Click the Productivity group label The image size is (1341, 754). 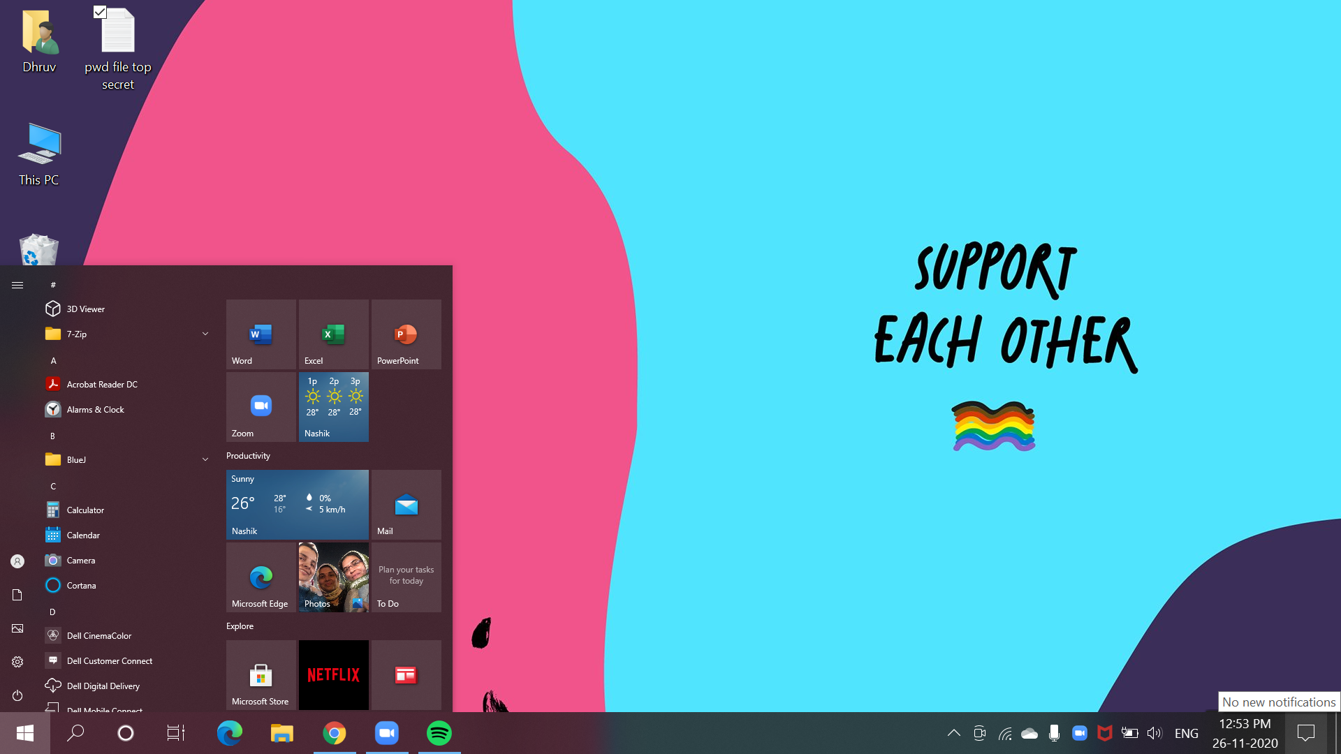248,456
